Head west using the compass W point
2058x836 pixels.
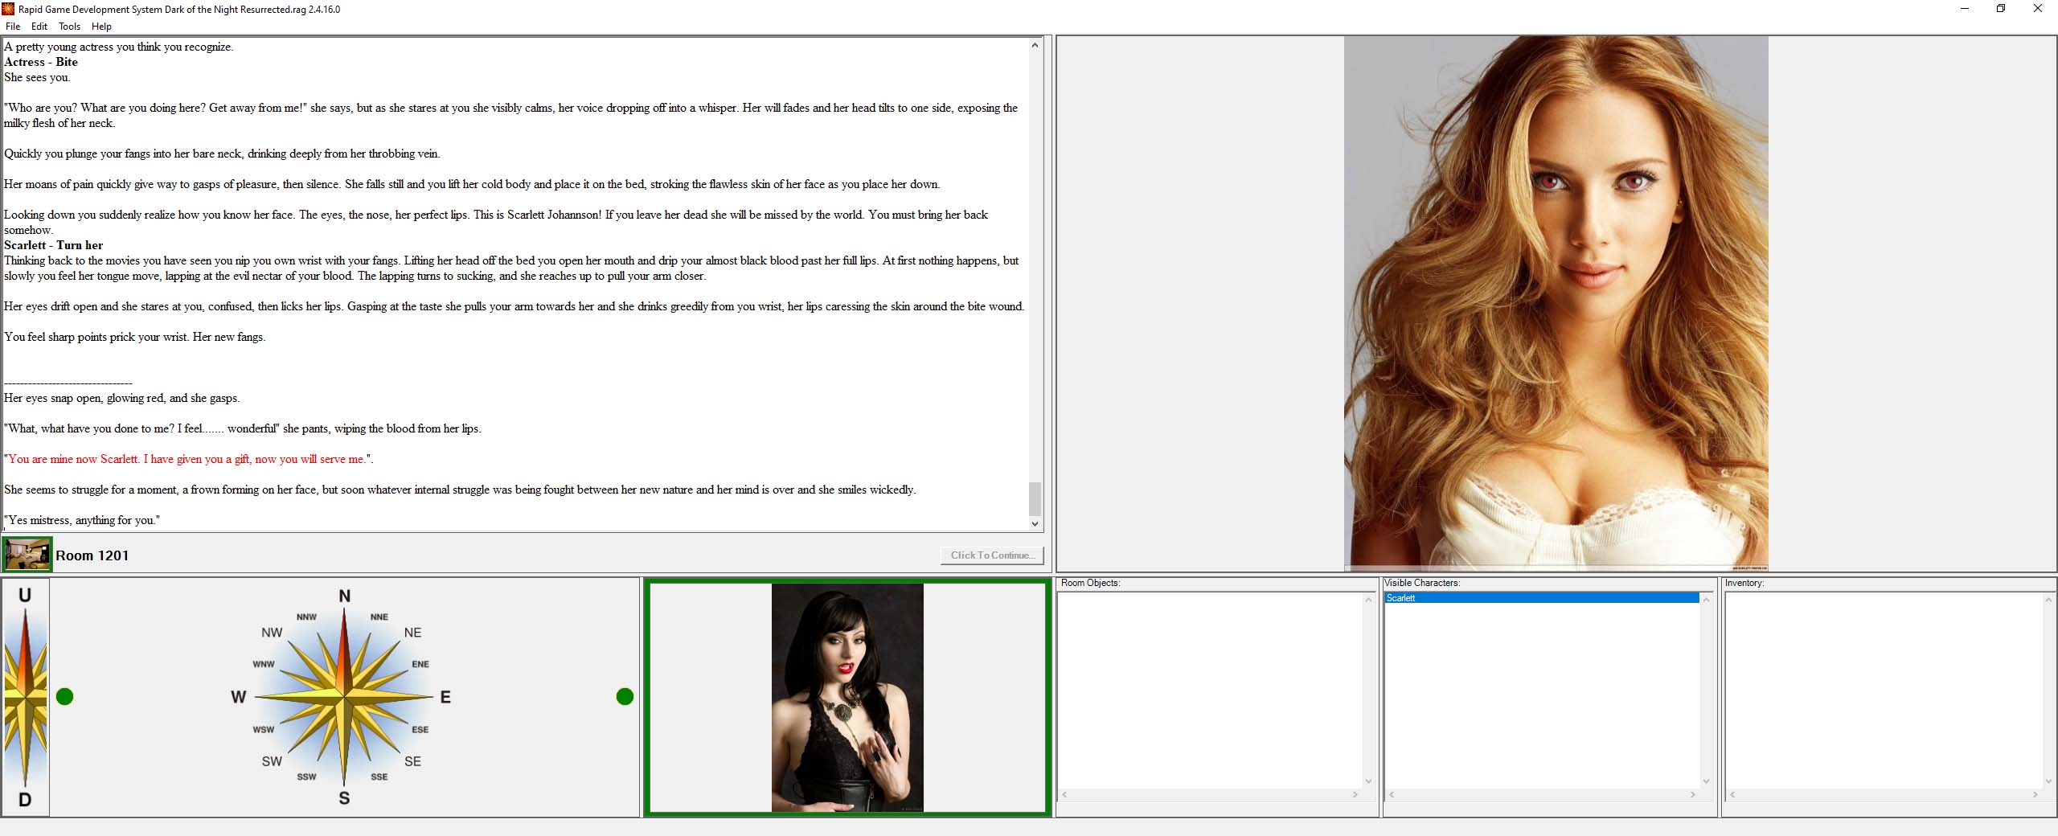pos(239,697)
